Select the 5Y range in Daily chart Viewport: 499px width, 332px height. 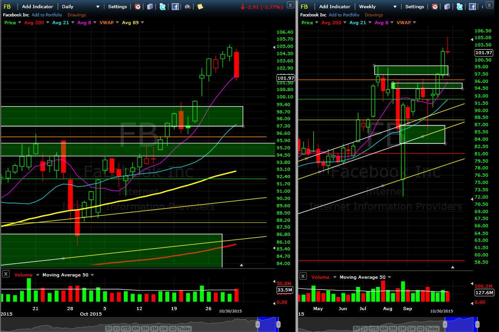109,328
